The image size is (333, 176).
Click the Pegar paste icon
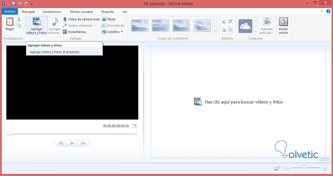click(10, 22)
